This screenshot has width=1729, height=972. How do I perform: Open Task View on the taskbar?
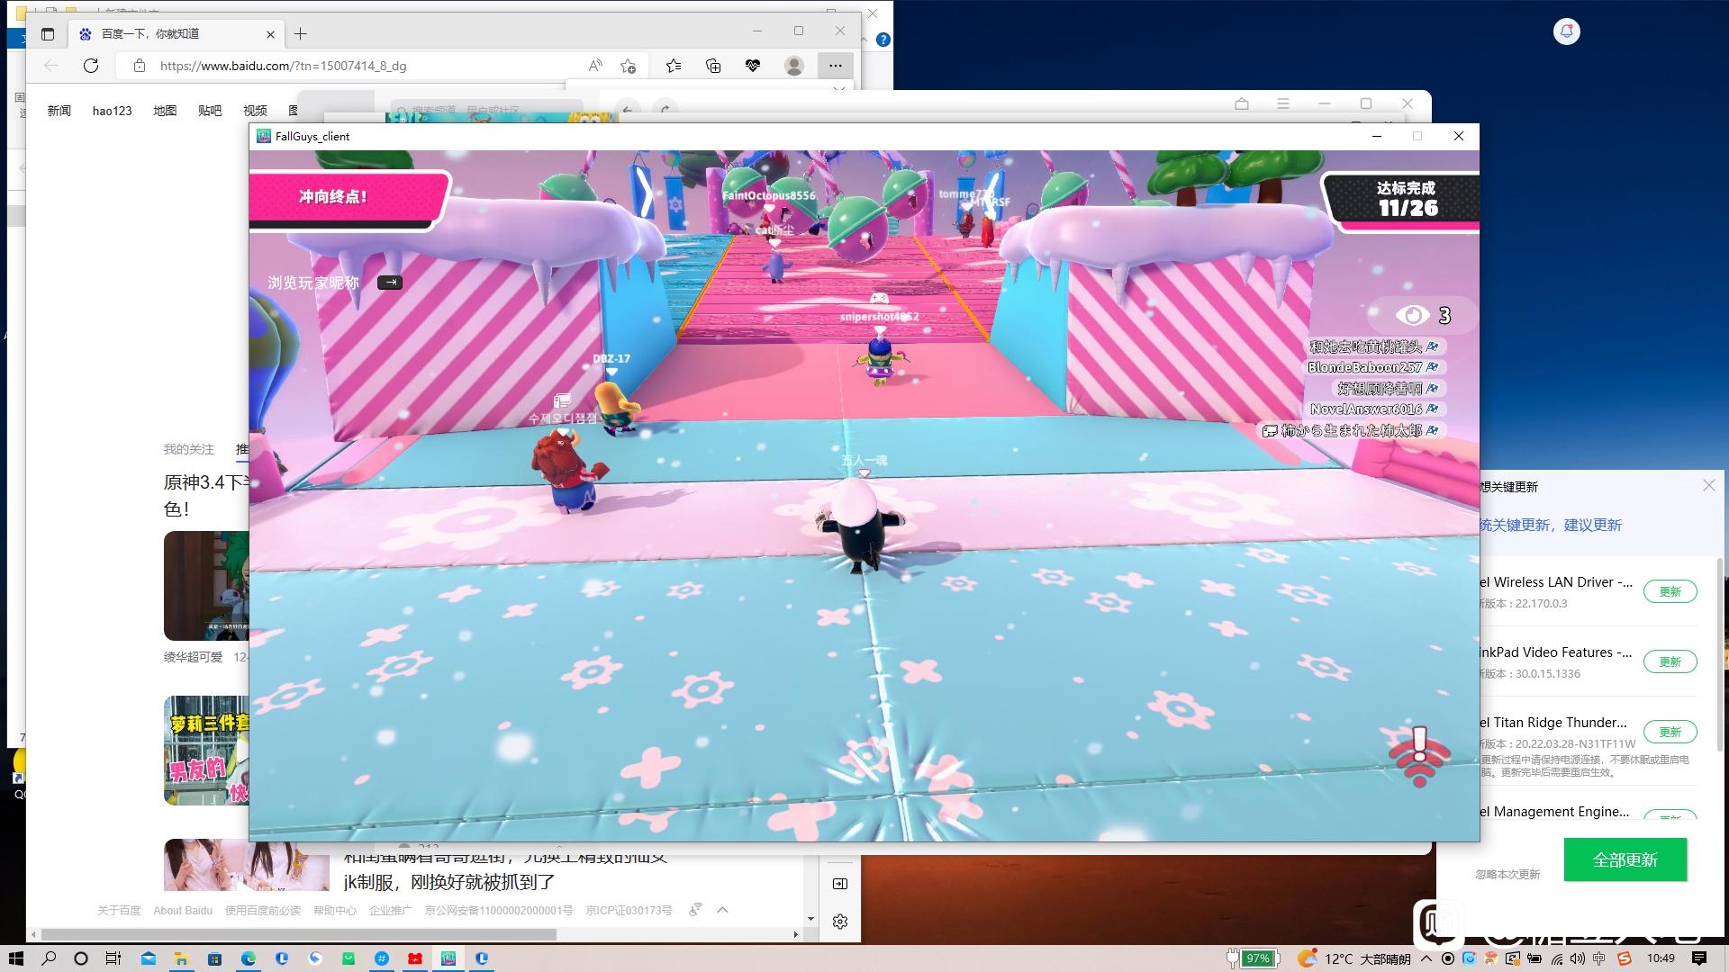click(x=113, y=958)
